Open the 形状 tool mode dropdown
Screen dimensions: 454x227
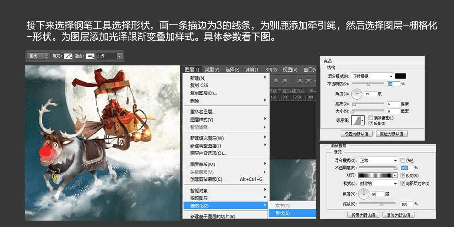38,56
